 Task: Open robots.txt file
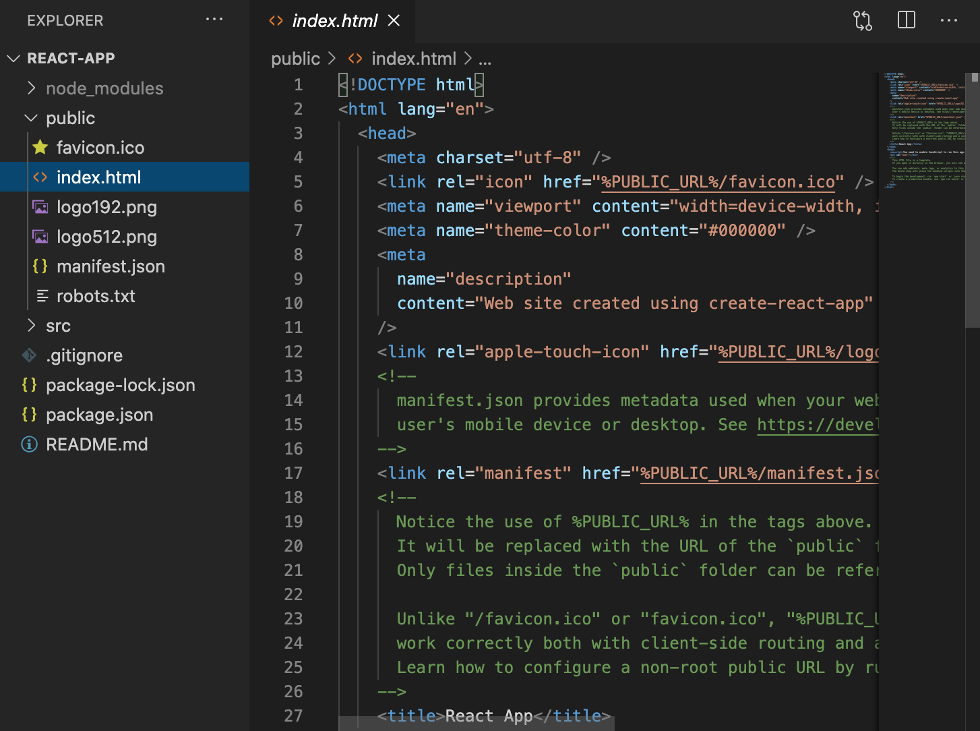coord(96,295)
